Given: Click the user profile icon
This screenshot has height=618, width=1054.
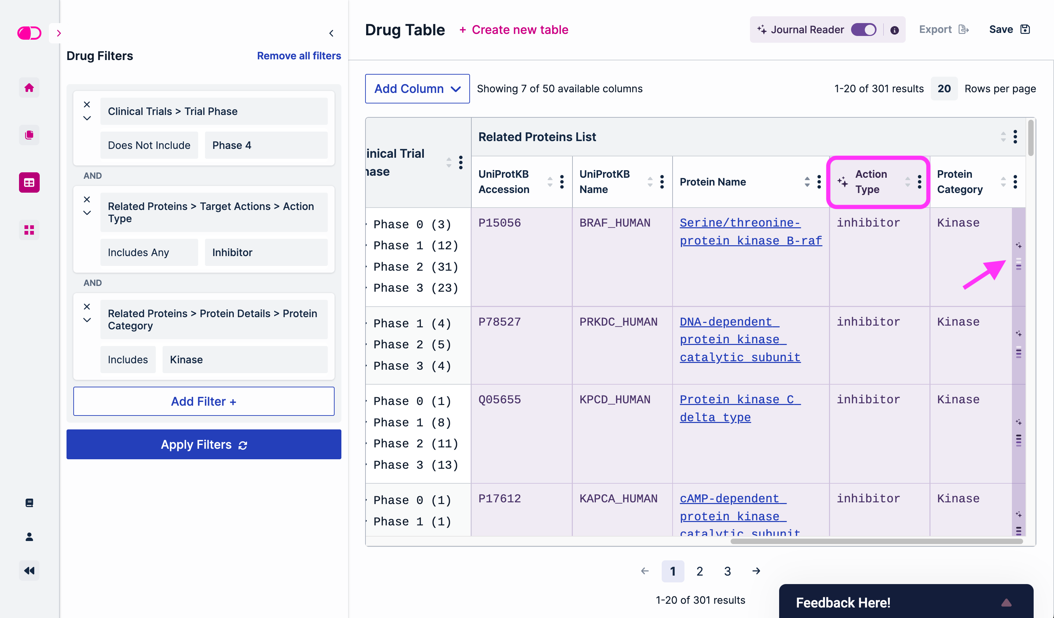Looking at the screenshot, I should coord(29,537).
